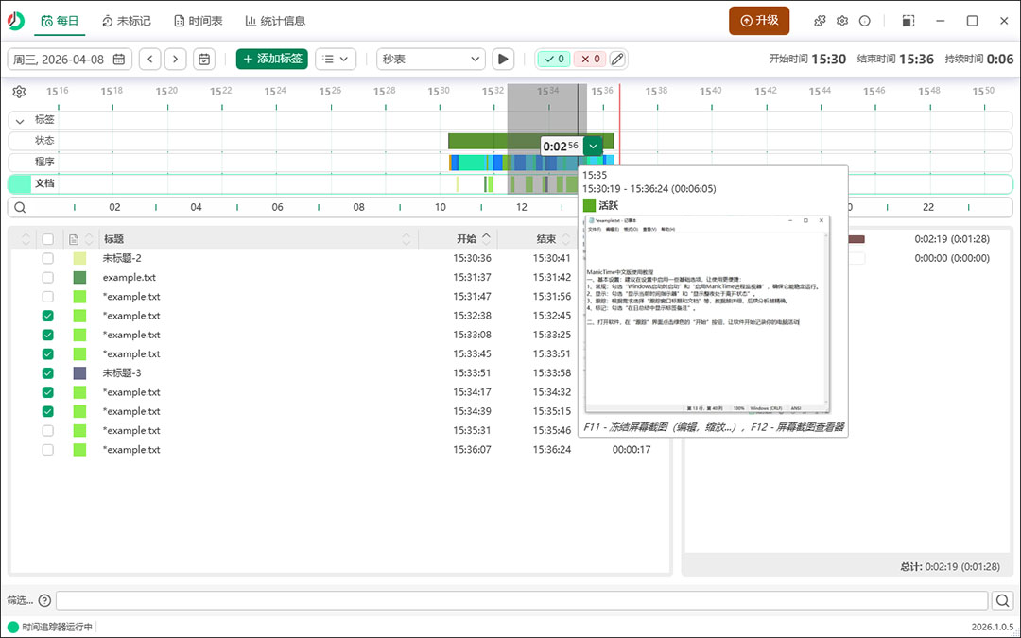The width and height of the screenshot is (1021, 638).
Task: Open the 统计信息 tab
Action: (x=275, y=21)
